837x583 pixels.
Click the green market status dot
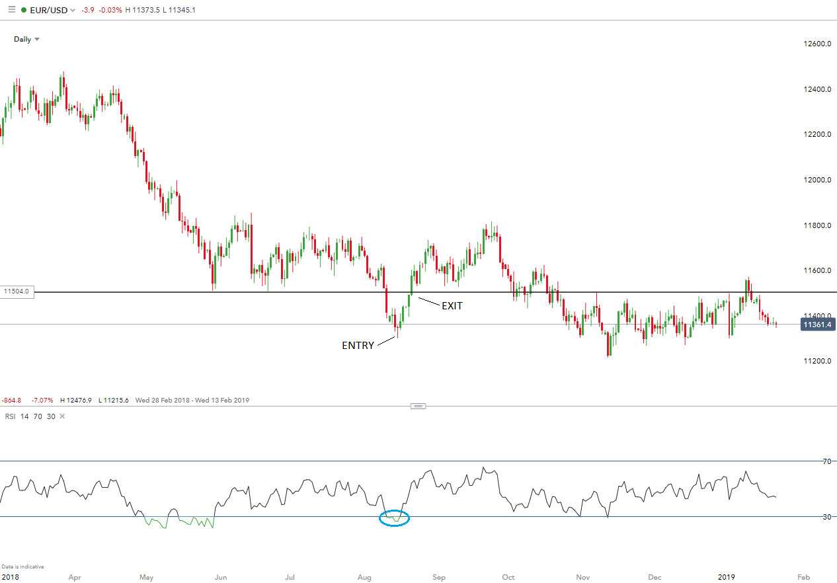pos(24,11)
